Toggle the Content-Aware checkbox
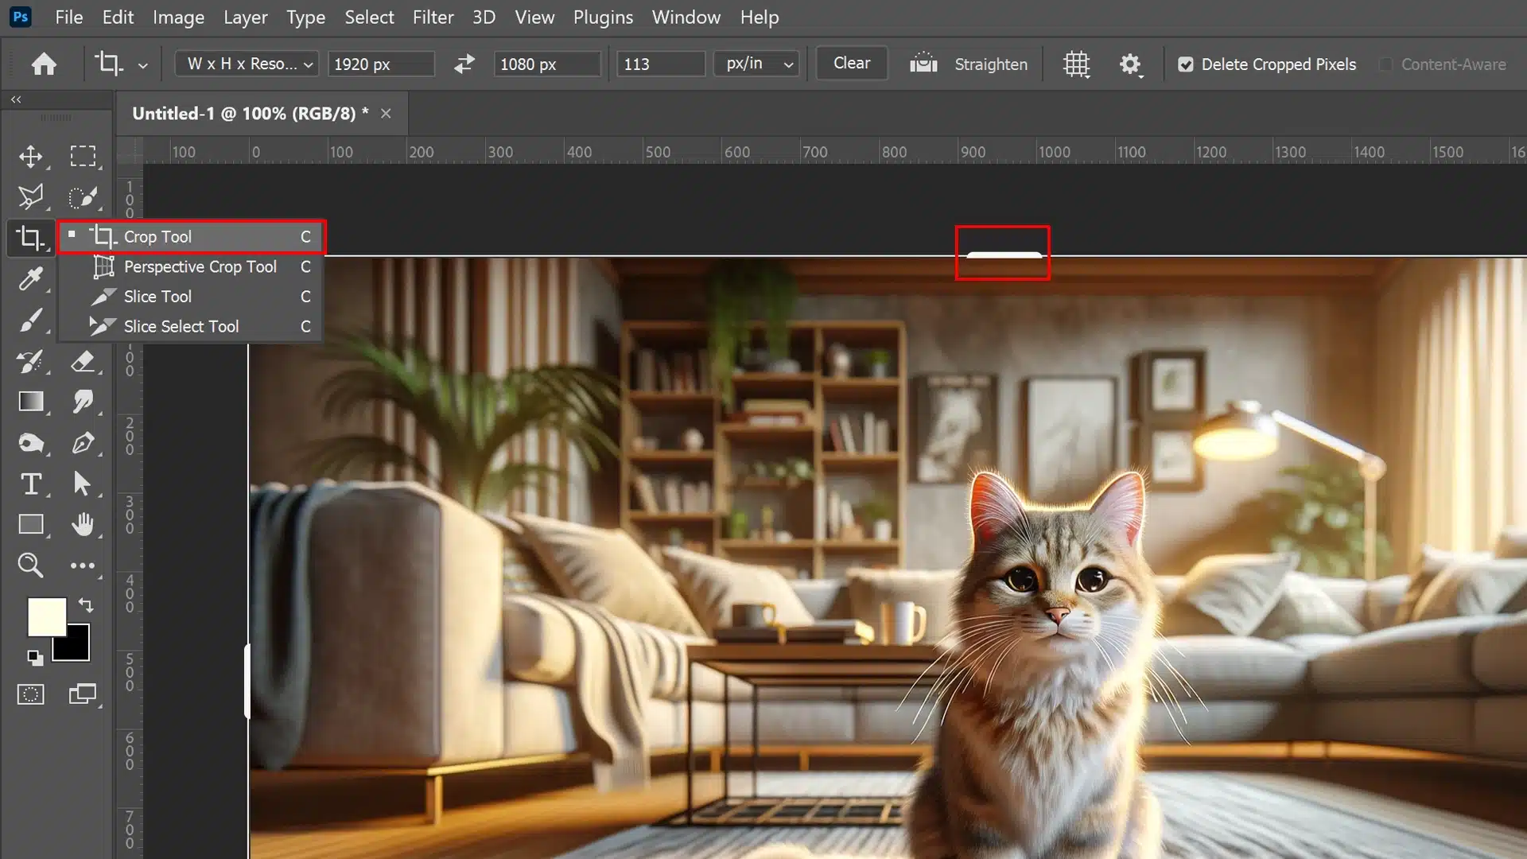 pos(1386,64)
